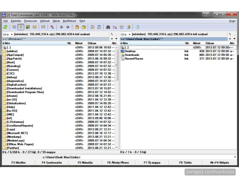The height and width of the screenshot is (179, 239).
Task: Select the [LiveKernelReports] folder row
Action: tap(59, 126)
